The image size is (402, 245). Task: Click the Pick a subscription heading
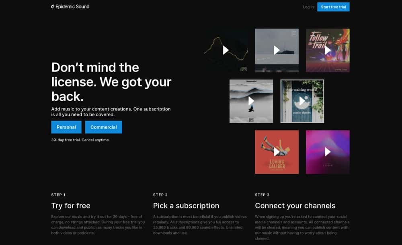(186, 206)
